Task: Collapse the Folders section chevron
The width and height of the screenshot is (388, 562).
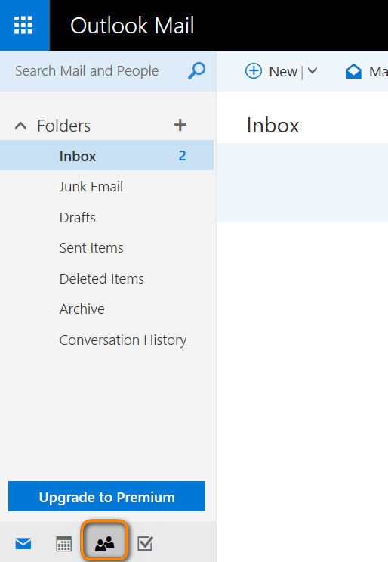Action: (x=20, y=126)
